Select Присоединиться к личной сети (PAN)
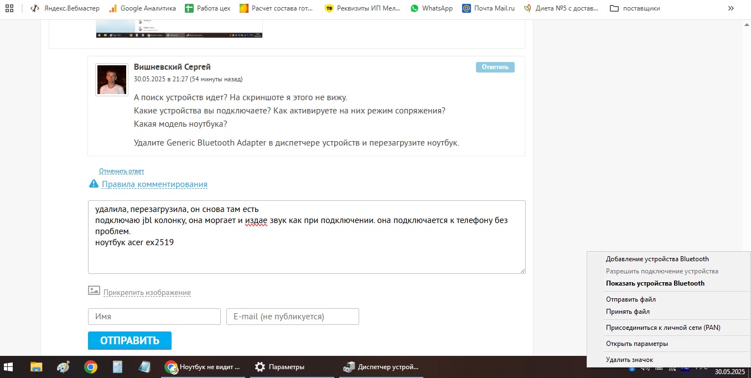Image resolution: width=751 pixels, height=378 pixels. point(669,328)
